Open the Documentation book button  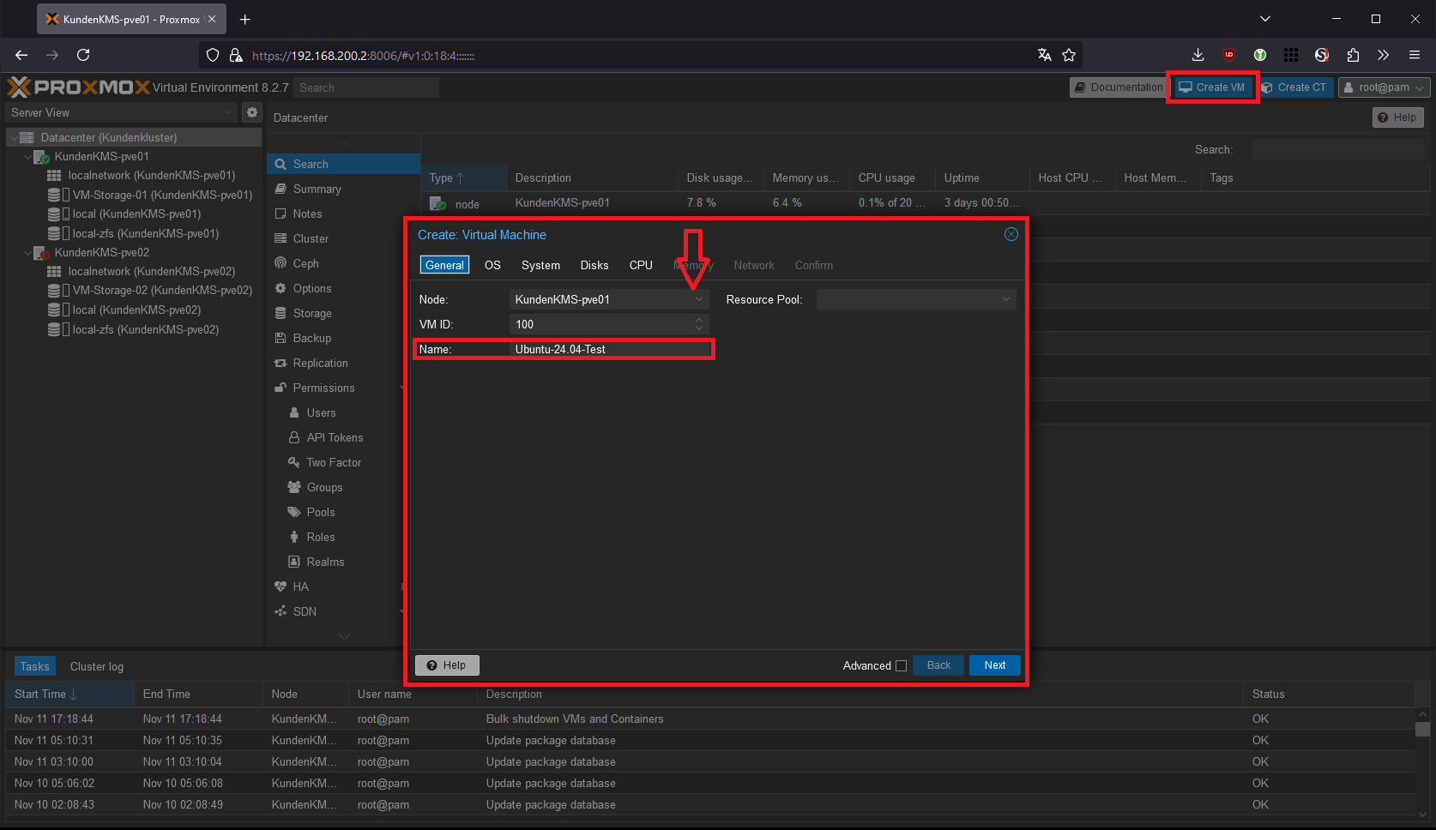[1118, 87]
